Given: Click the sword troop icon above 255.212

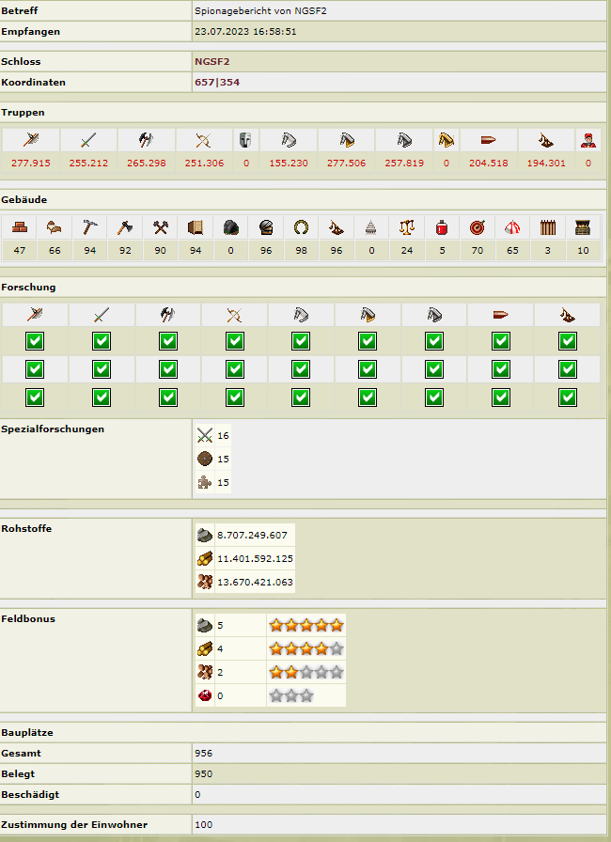Looking at the screenshot, I should (x=88, y=140).
